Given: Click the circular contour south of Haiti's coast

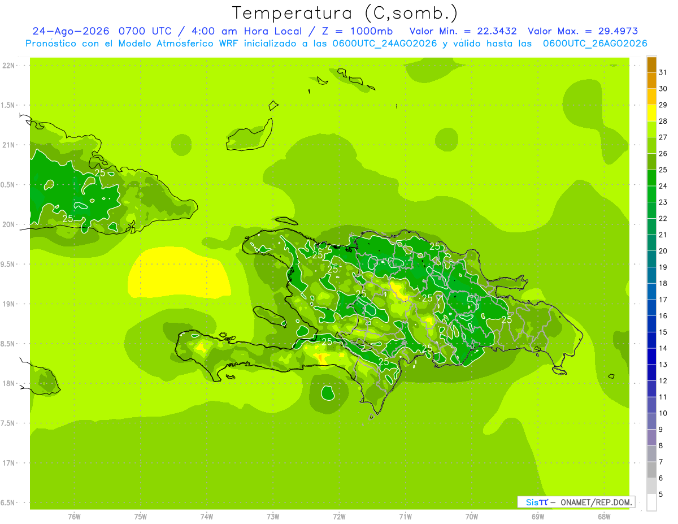Looking at the screenshot, I should pyautogui.click(x=328, y=392).
